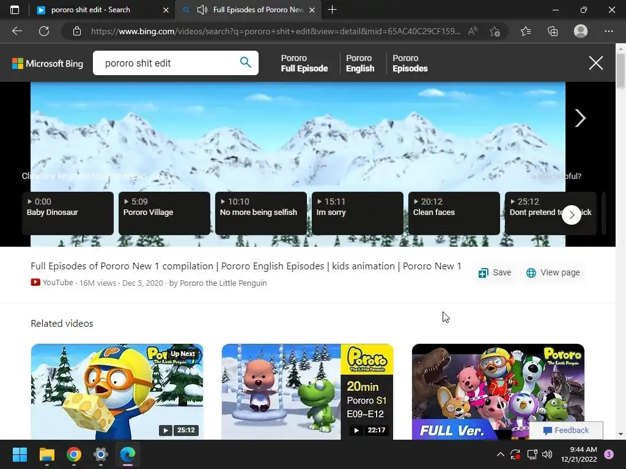
Task: Add this page to favorites star icon
Action: tap(495, 31)
